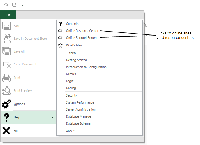Expand the Help submenu arrow
This screenshot has height=145, width=200.
53,118
